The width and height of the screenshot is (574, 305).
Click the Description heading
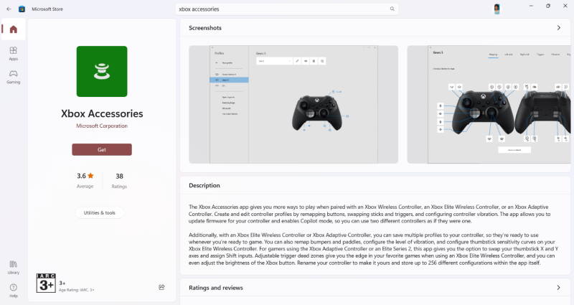204,185
